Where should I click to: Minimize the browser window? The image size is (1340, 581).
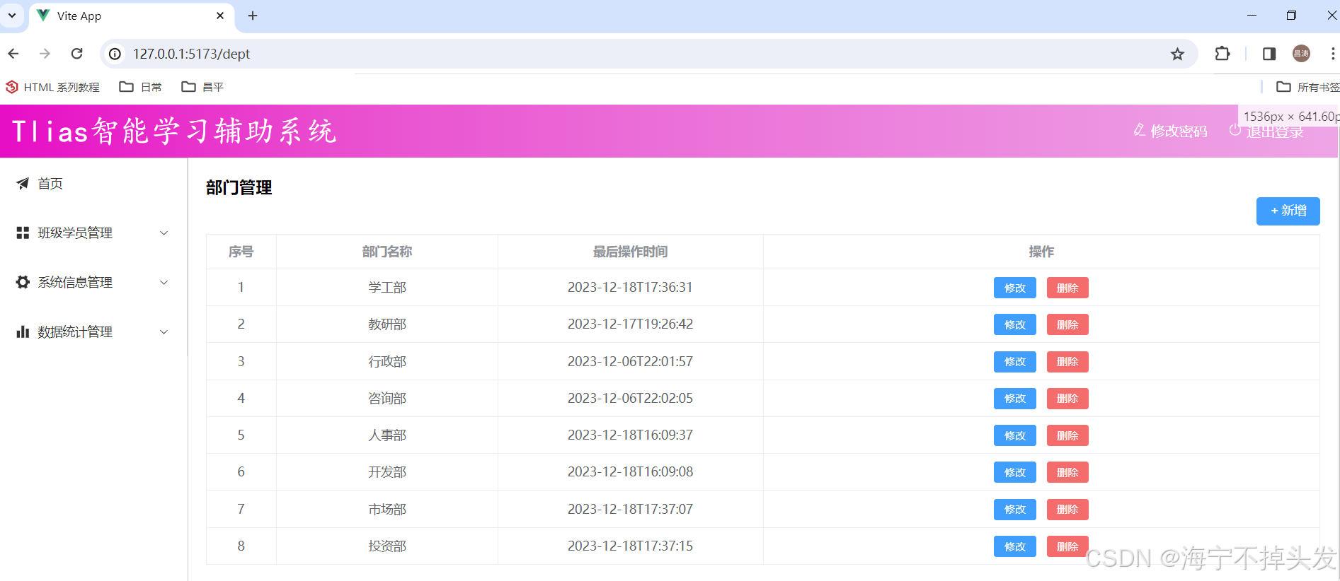coord(1252,16)
